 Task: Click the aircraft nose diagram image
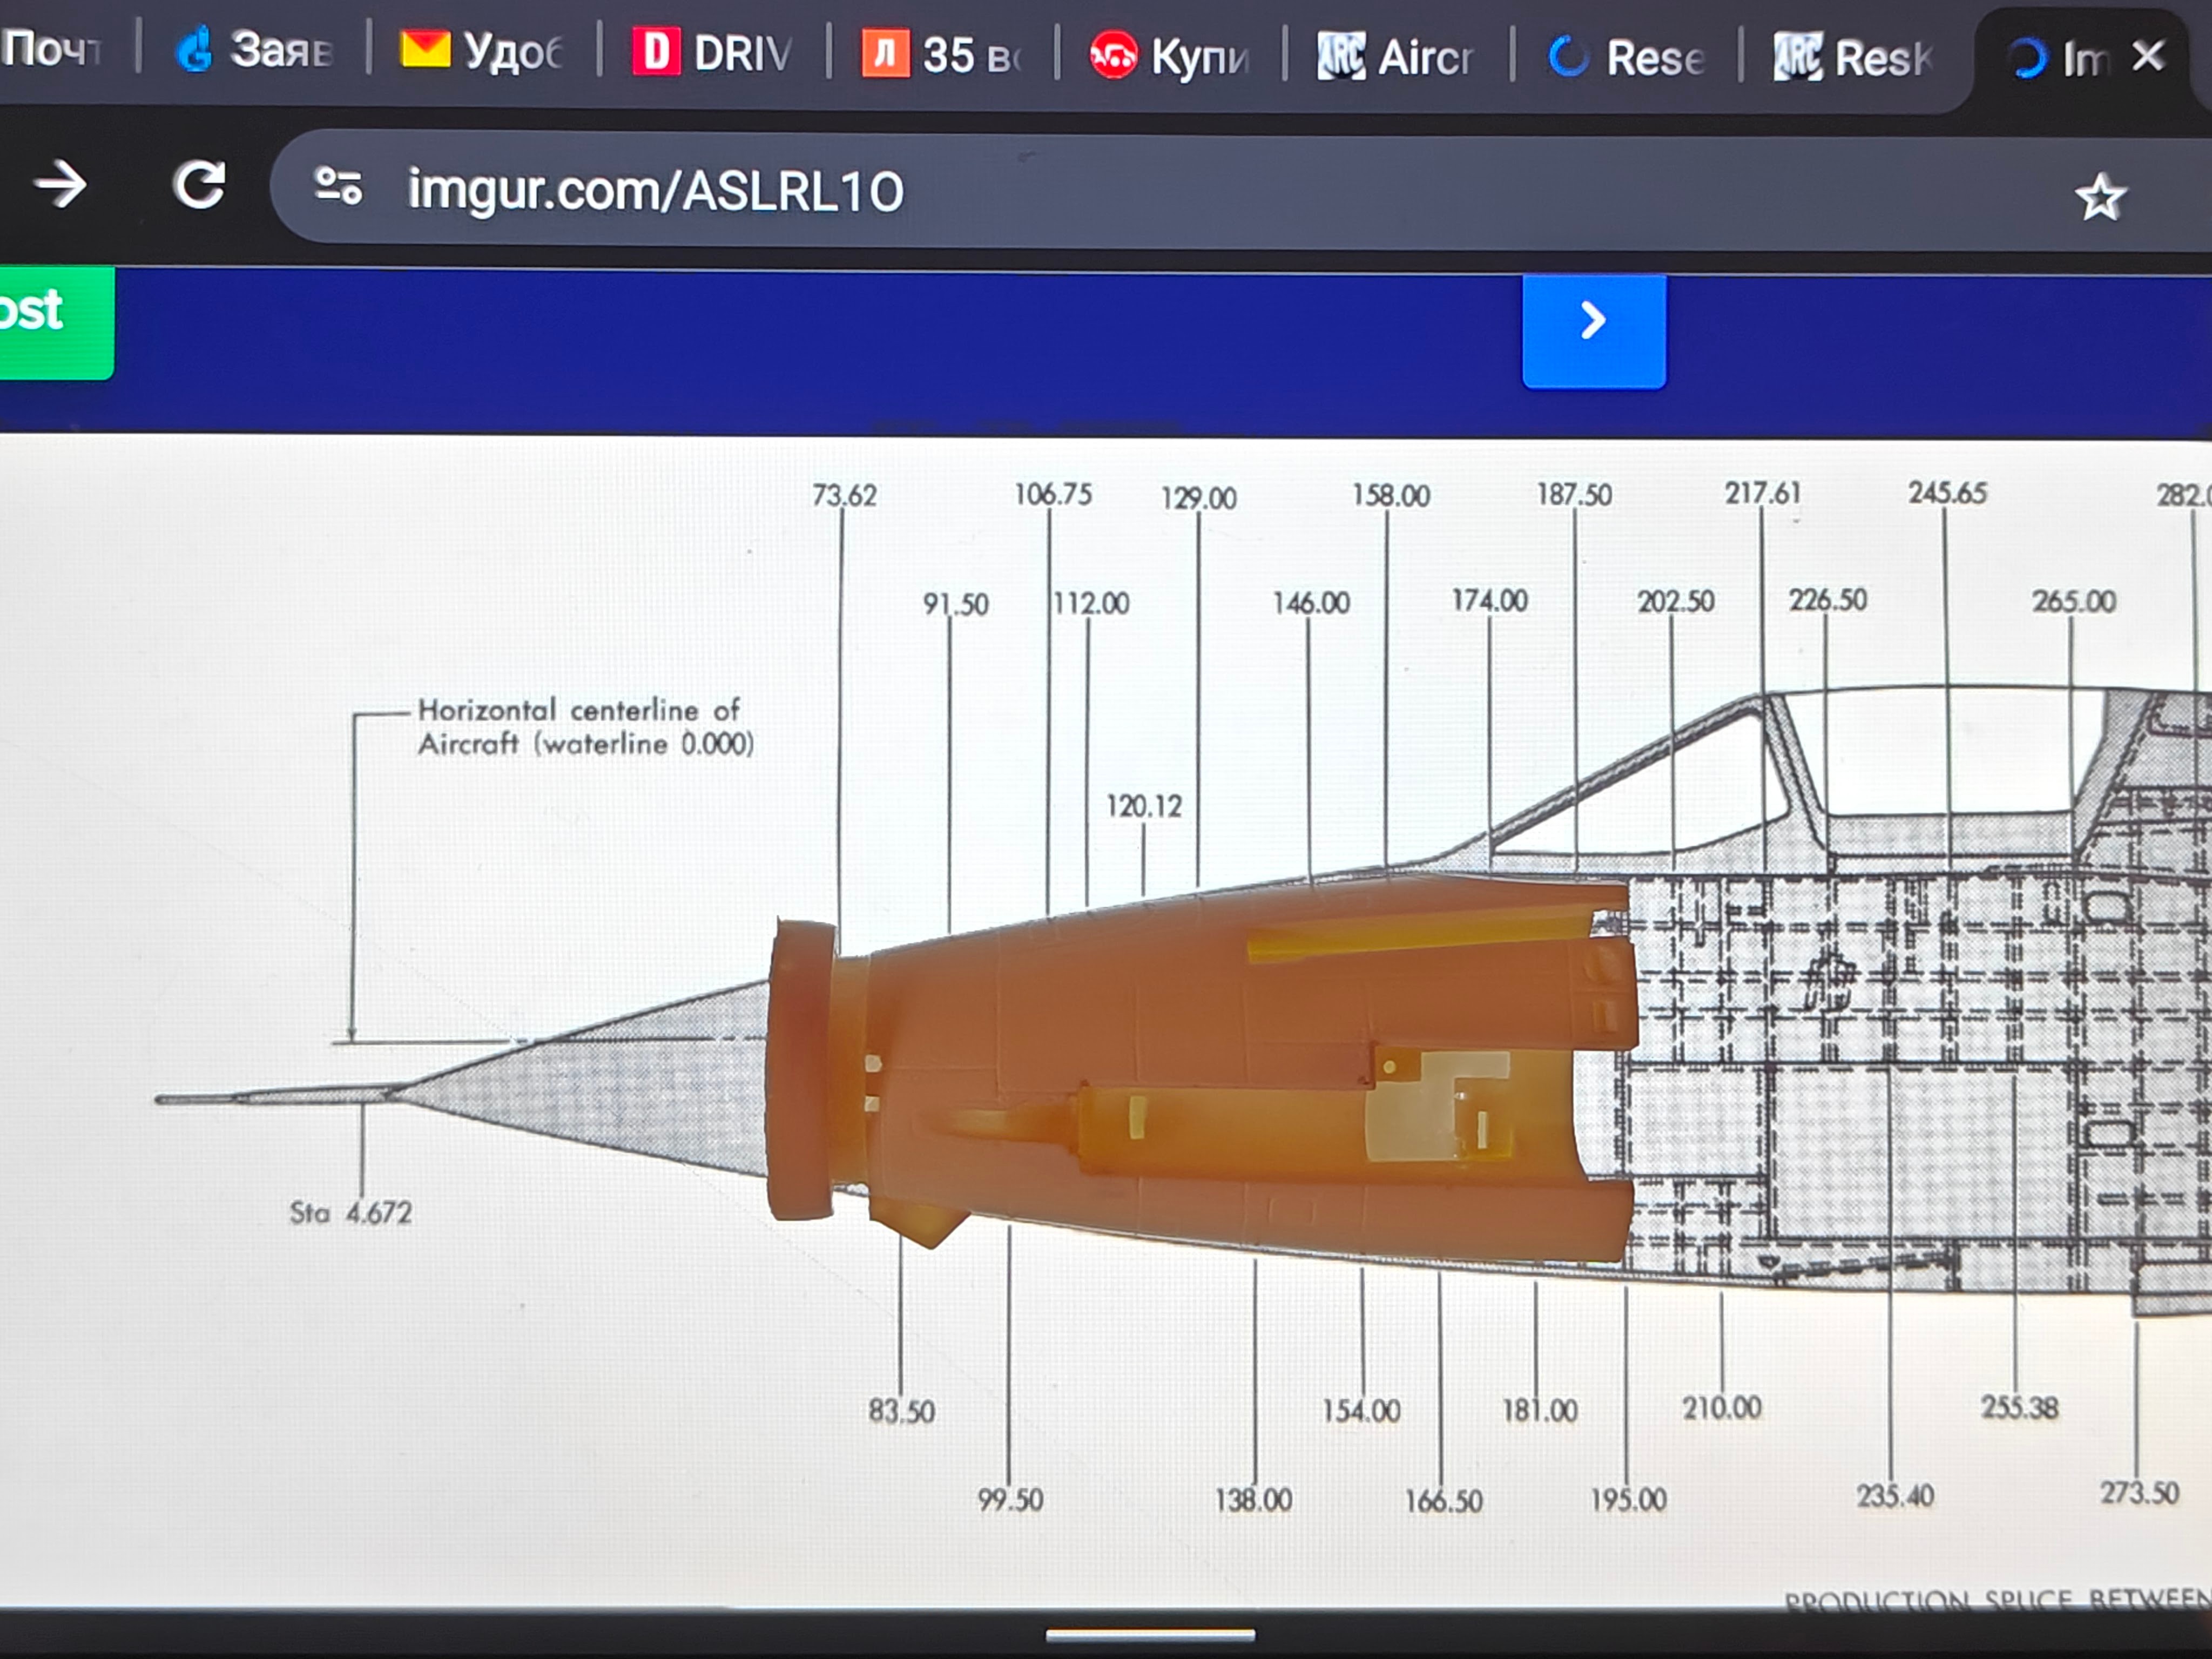point(1106,1020)
